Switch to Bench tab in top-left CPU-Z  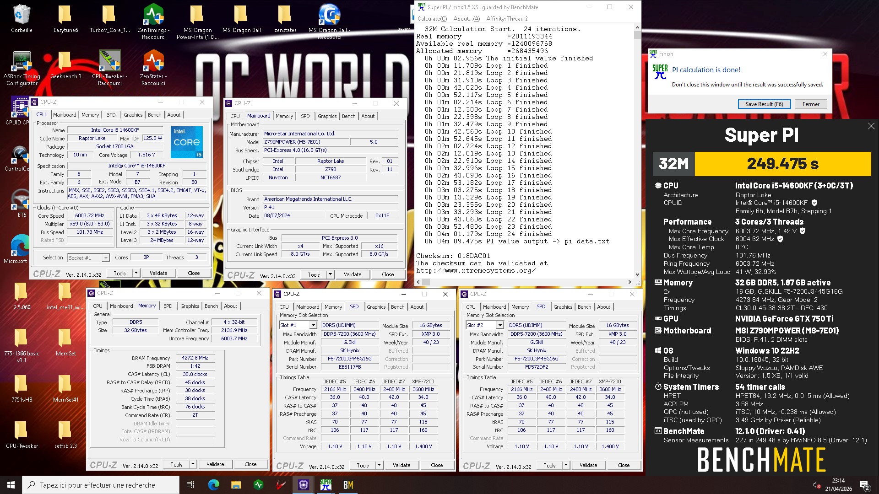click(x=155, y=115)
